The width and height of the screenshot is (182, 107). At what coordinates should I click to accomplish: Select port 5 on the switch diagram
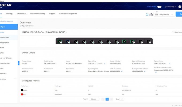tap(92, 41)
